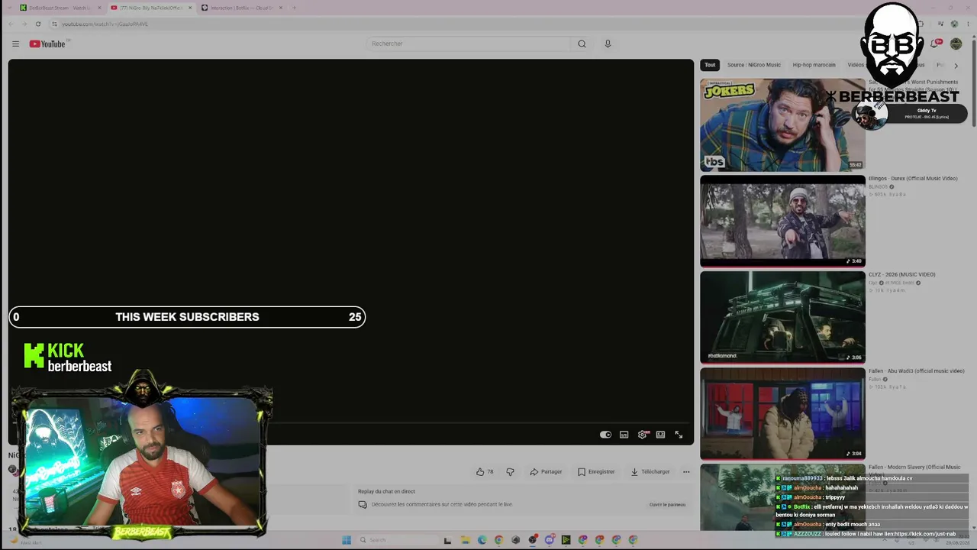Open File Explorer from the taskbar

[x=466, y=540]
